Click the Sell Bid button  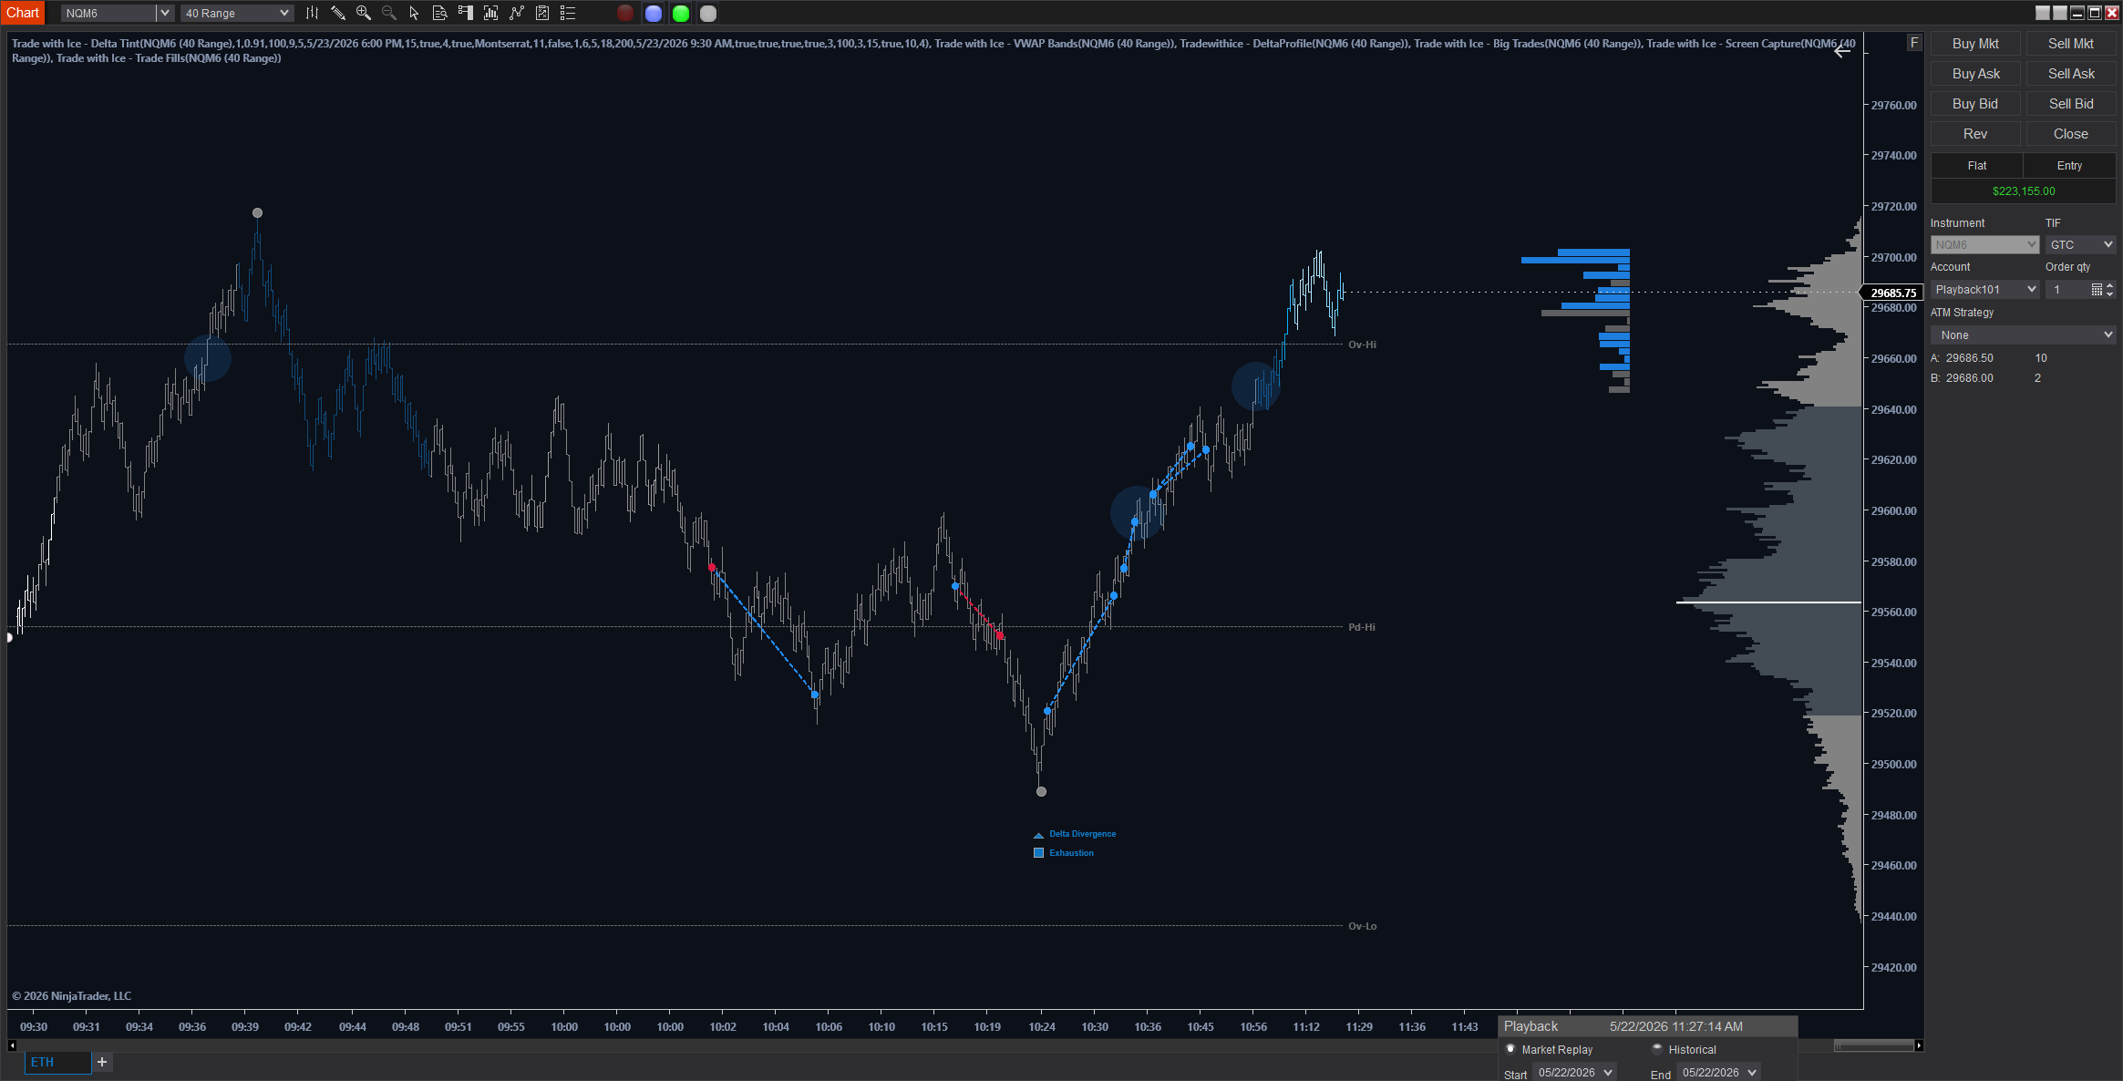tap(2070, 104)
